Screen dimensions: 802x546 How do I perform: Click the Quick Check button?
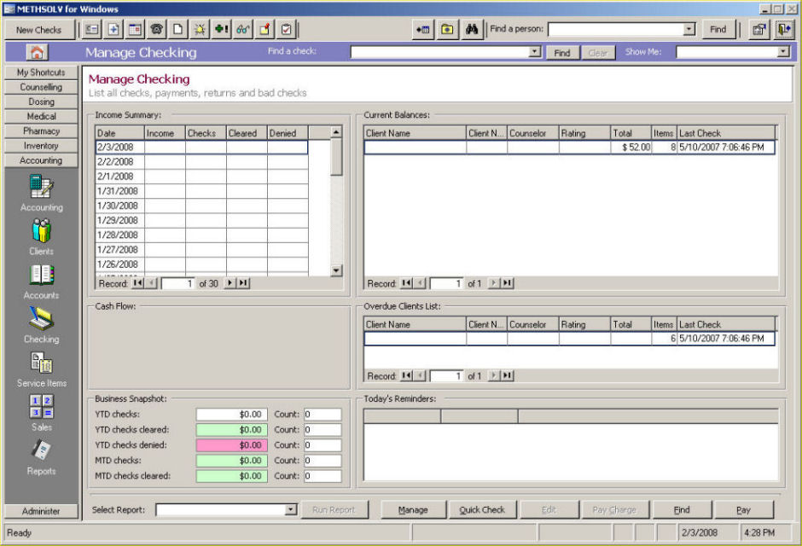tap(482, 509)
